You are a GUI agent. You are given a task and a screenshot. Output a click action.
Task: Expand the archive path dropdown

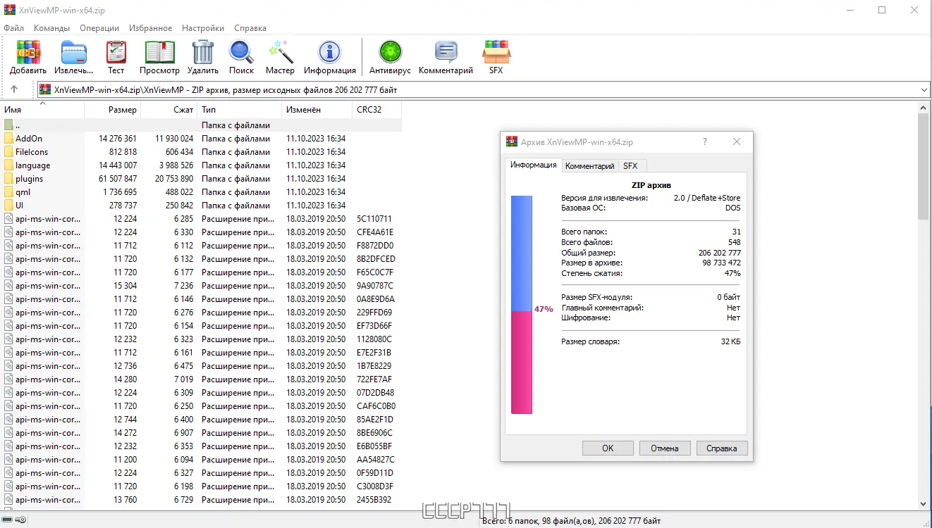924,90
